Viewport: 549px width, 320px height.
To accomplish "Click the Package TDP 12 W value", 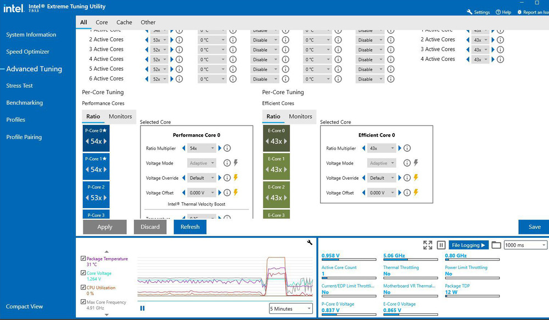I will coord(451,292).
